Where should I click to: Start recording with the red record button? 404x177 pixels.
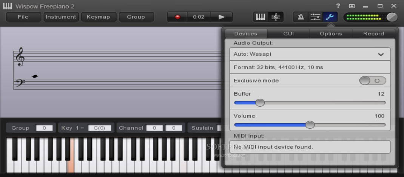point(177,17)
